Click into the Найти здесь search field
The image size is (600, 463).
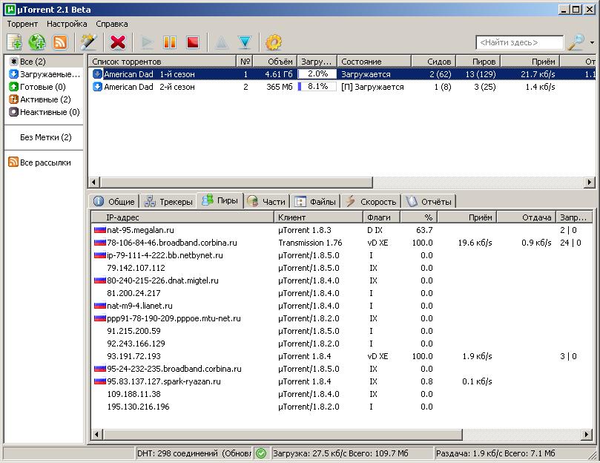519,43
